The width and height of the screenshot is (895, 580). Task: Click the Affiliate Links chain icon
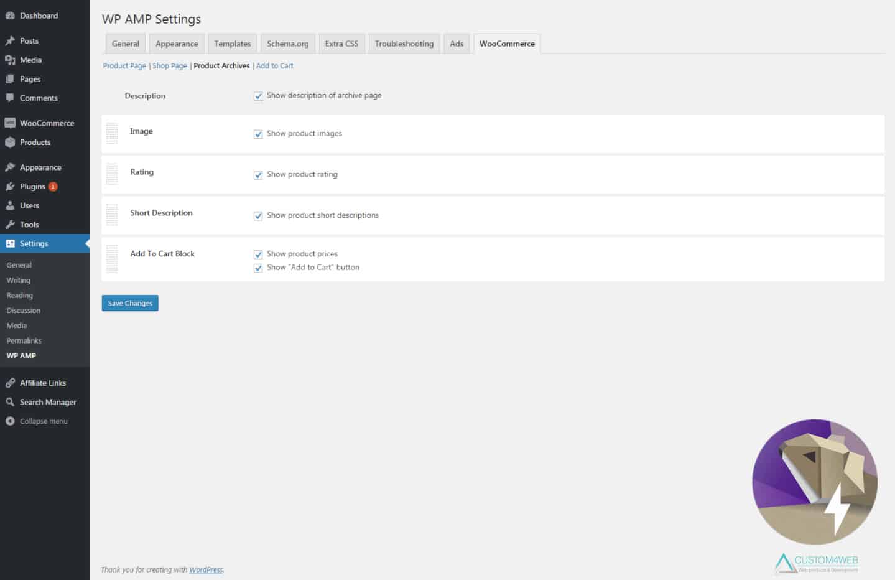[10, 383]
